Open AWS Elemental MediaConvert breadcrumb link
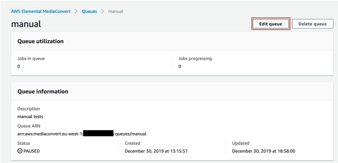The width and height of the screenshot is (338, 163). tap(41, 12)
